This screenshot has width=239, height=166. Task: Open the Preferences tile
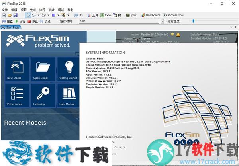coord(17,95)
